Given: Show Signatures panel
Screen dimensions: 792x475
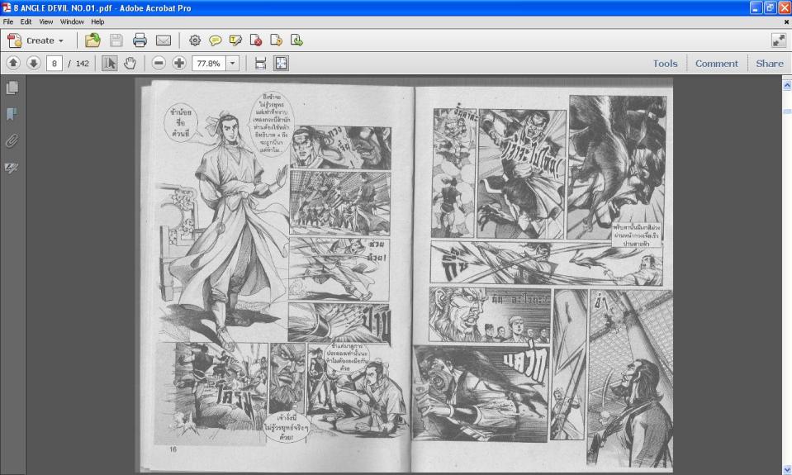Looking at the screenshot, I should pyautogui.click(x=12, y=167).
